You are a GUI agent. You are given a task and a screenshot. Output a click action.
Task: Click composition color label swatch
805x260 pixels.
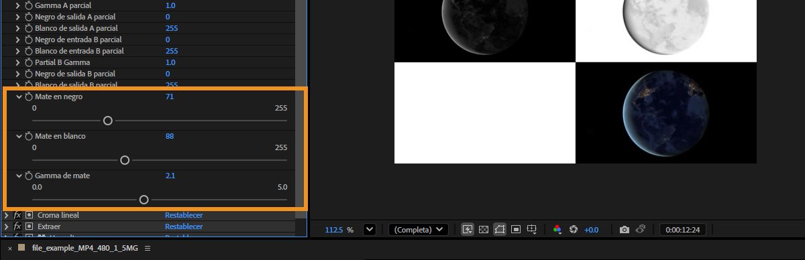22,248
